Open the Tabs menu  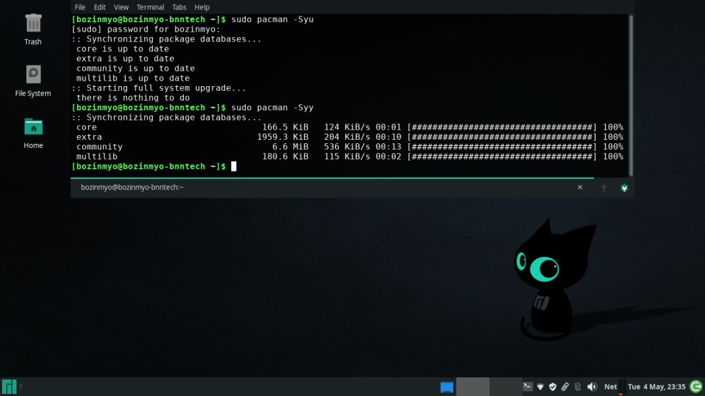(x=179, y=7)
